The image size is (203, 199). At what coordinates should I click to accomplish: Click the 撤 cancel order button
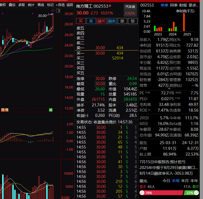[122, 21]
